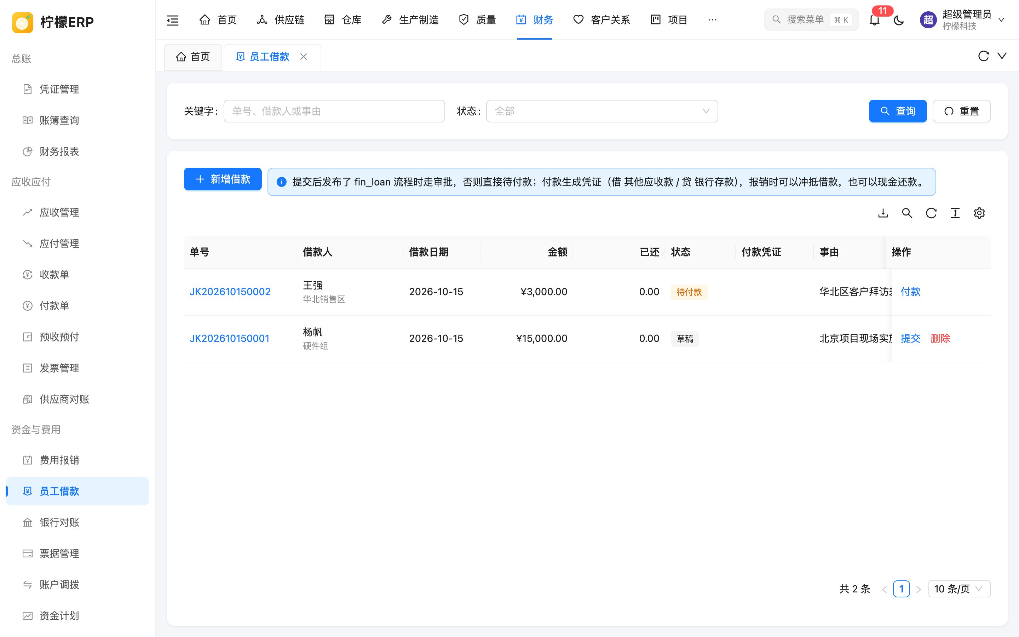Click the table search magnifier icon

pyautogui.click(x=907, y=213)
